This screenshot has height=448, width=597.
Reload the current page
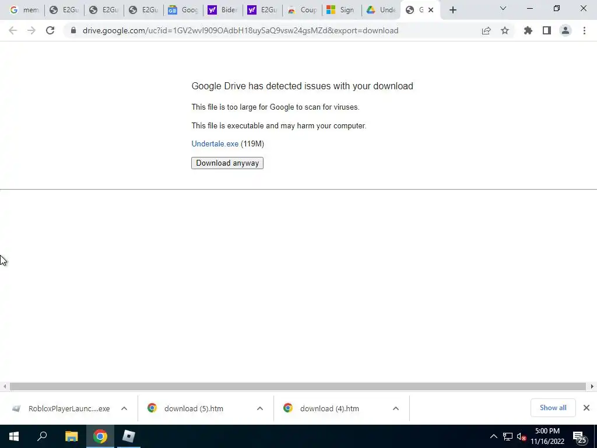50,30
